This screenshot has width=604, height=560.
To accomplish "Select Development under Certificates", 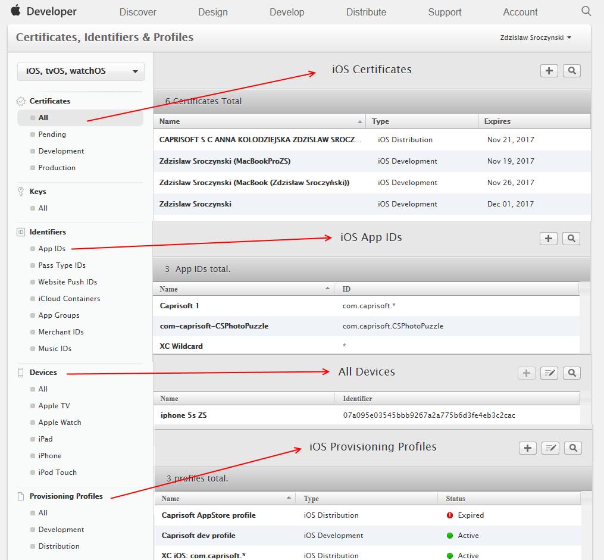I will (61, 151).
